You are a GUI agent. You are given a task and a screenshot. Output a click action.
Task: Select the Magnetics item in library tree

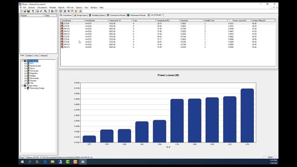[34, 73]
